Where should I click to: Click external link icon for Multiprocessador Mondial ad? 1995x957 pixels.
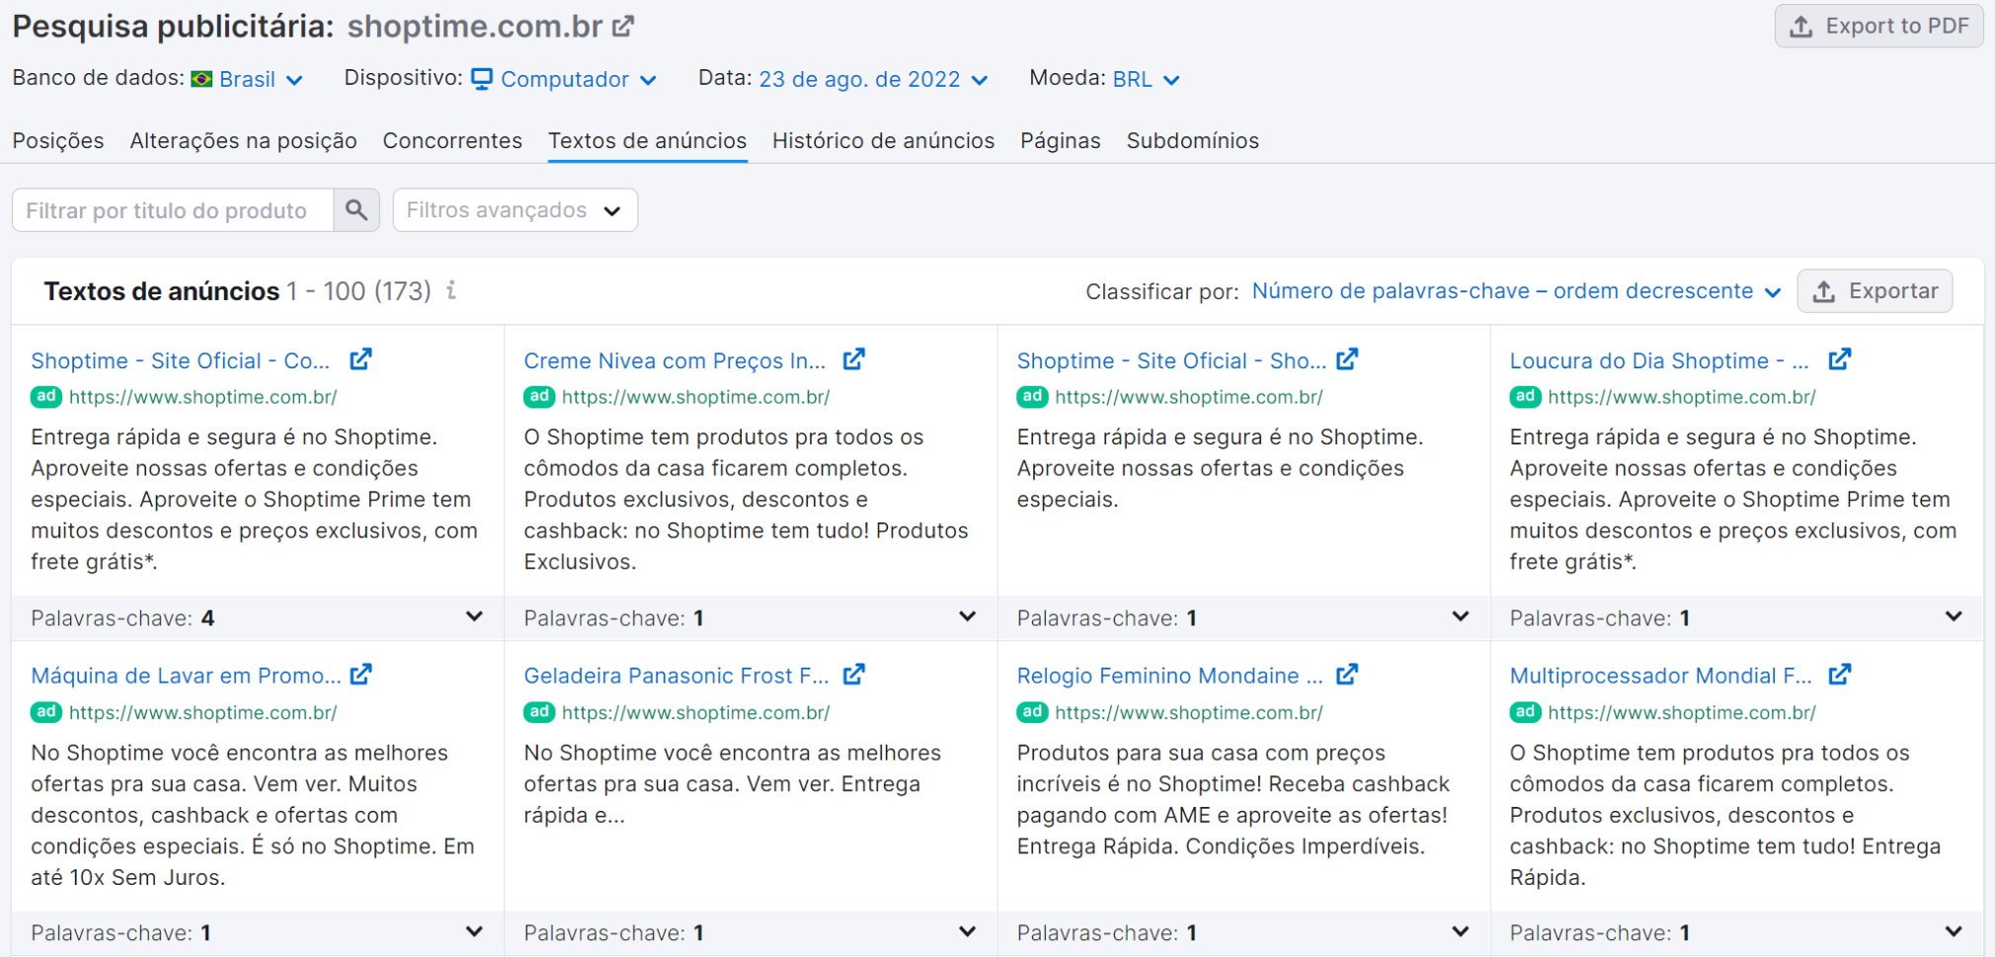coord(1839,675)
